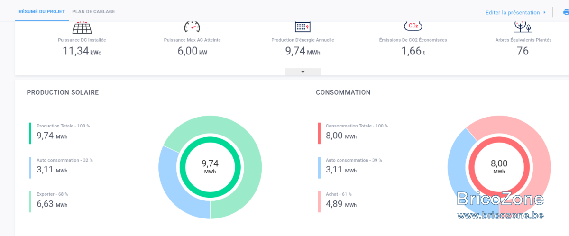Screen dimensions: 569x236
Task: Click the printer icon at top right
Action: [x=566, y=12]
